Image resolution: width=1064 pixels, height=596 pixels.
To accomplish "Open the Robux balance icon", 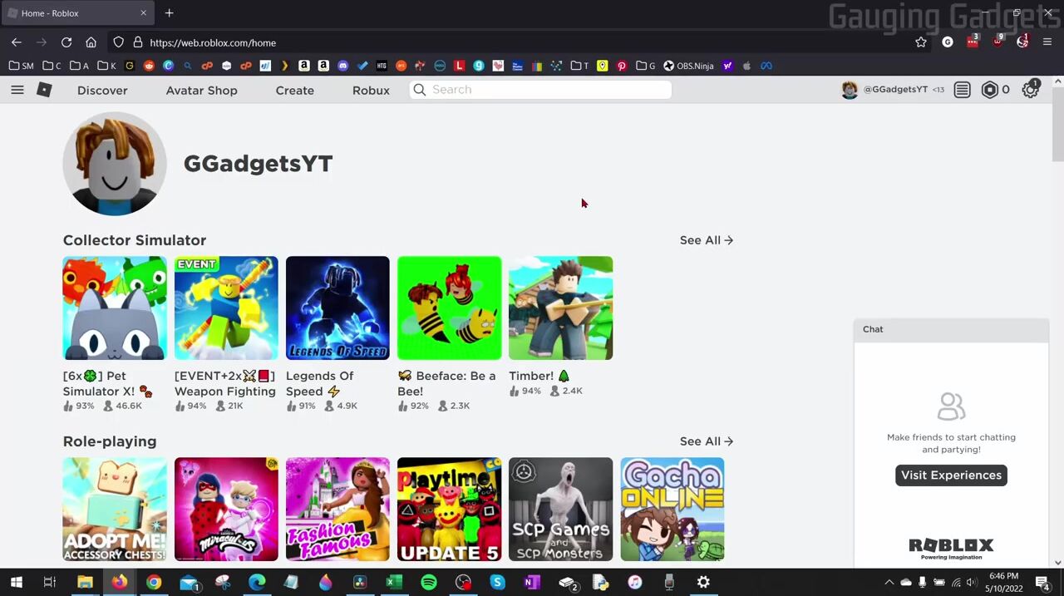I will (989, 90).
